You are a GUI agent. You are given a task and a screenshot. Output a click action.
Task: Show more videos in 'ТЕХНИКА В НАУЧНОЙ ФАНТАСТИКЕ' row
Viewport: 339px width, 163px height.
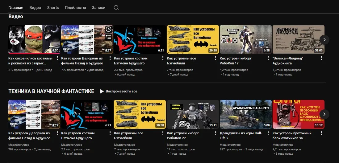pos(324,114)
